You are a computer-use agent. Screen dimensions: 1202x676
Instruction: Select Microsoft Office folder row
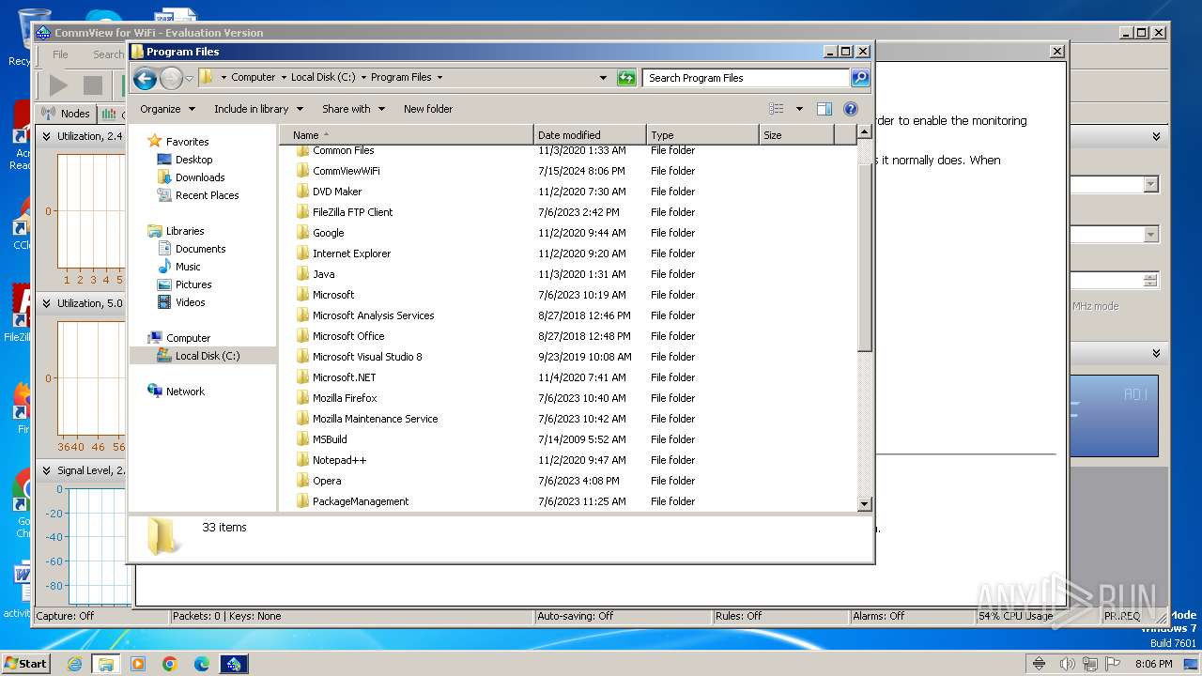coord(568,336)
